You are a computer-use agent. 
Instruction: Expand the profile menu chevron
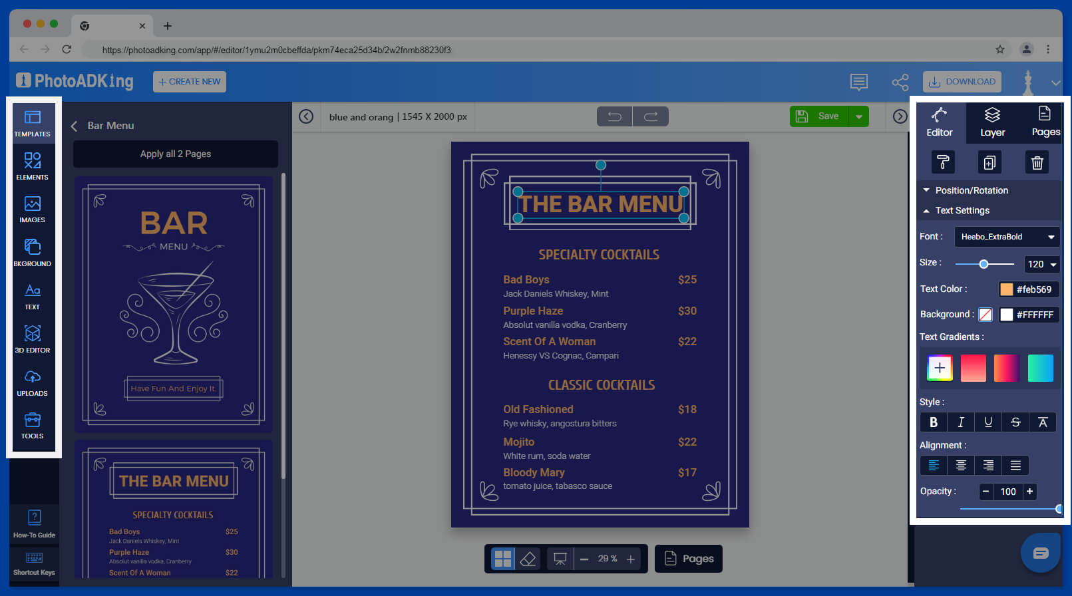(1056, 83)
